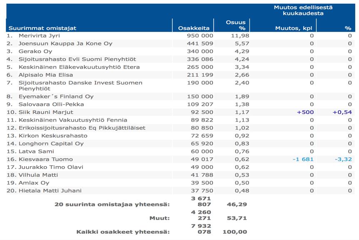Select share count '150 000'
This screenshot has width=359, height=240.
[200, 96]
